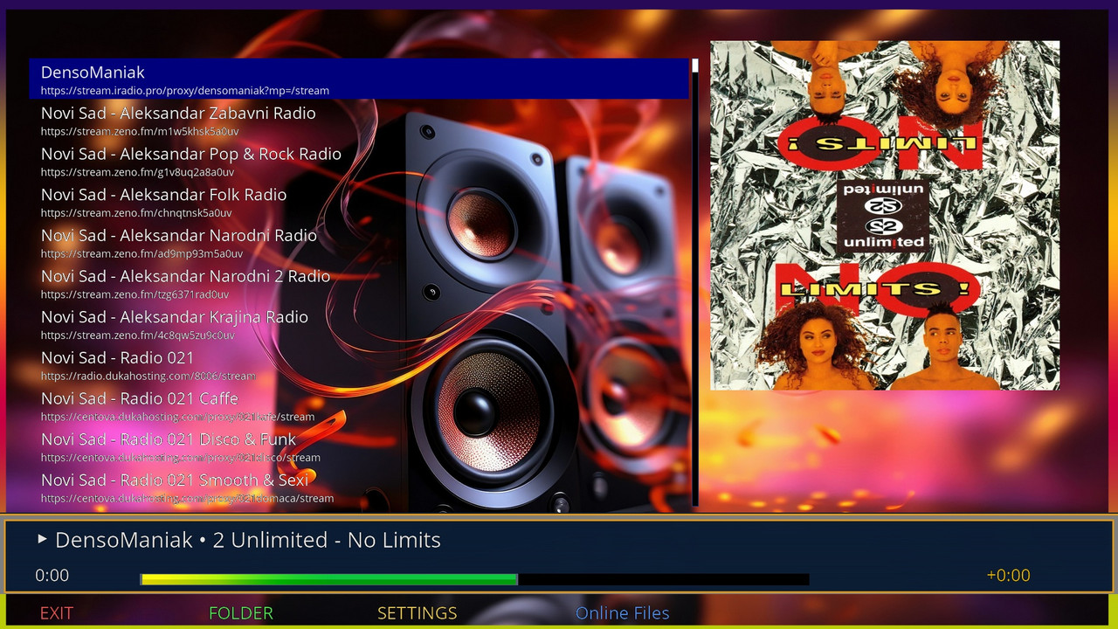Image resolution: width=1118 pixels, height=629 pixels.
Task: Click the red EXIT button
Action: point(57,613)
